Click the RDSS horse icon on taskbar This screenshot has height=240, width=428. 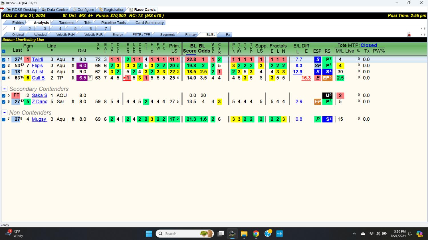pyautogui.click(x=232, y=234)
